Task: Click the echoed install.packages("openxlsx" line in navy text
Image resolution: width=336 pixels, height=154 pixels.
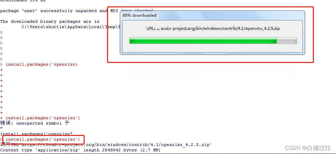Action: pos(37,134)
